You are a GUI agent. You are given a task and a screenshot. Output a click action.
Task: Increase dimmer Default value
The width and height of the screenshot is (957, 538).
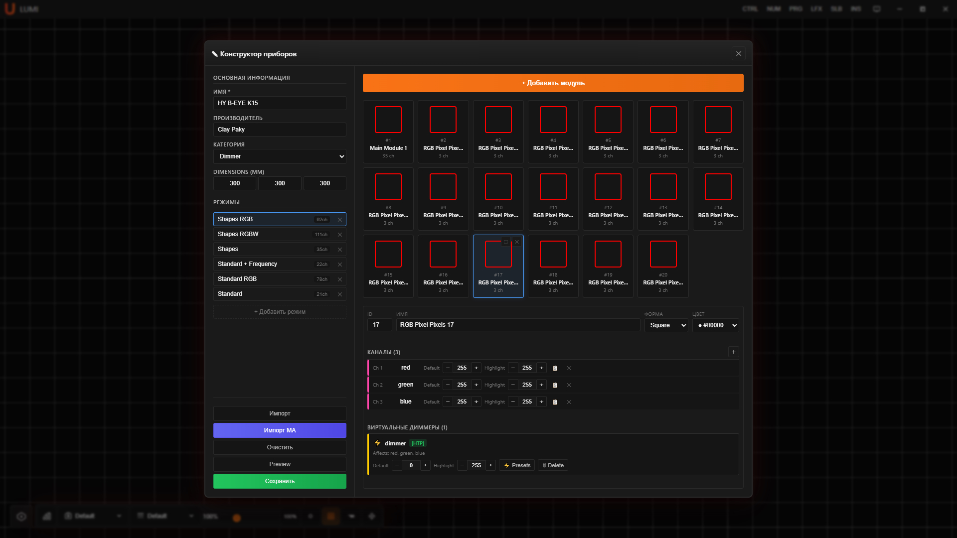425,465
